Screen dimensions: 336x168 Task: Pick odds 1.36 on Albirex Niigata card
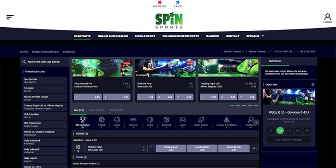(x=247, y=97)
